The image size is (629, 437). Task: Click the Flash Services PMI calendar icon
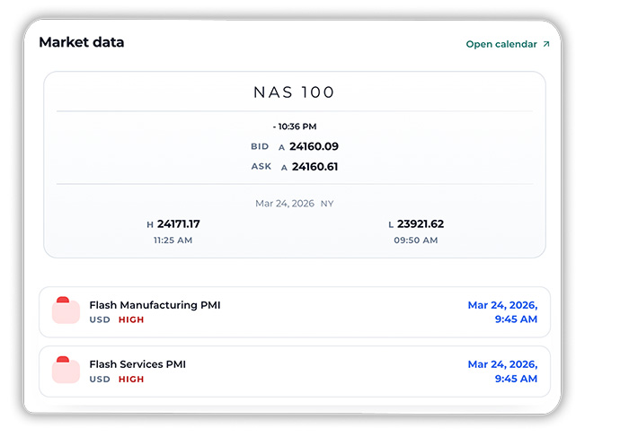66,371
